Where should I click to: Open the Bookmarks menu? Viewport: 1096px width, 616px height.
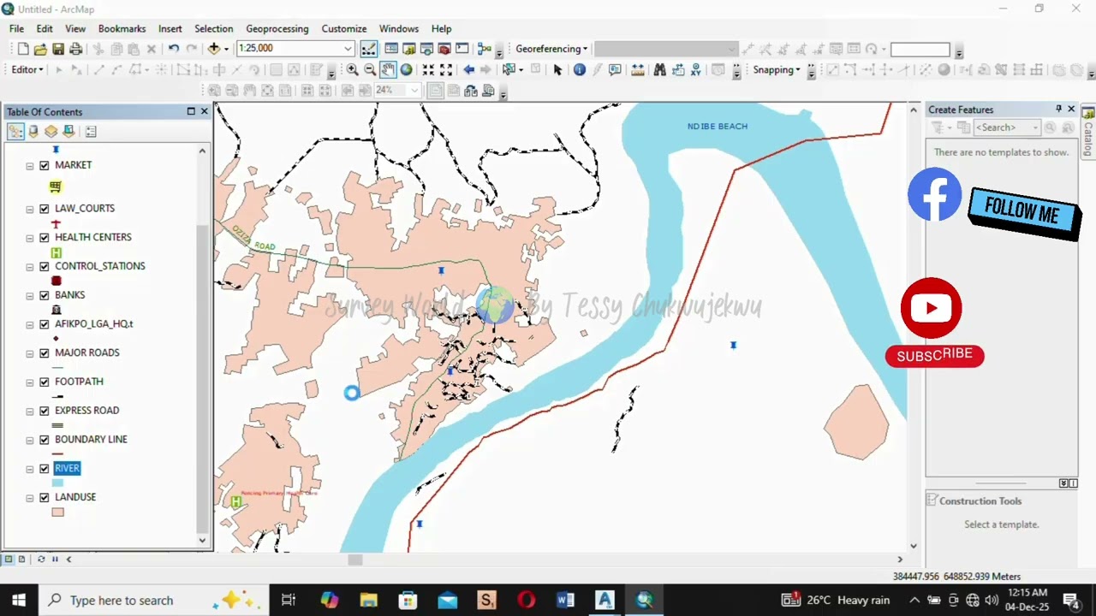(122, 28)
